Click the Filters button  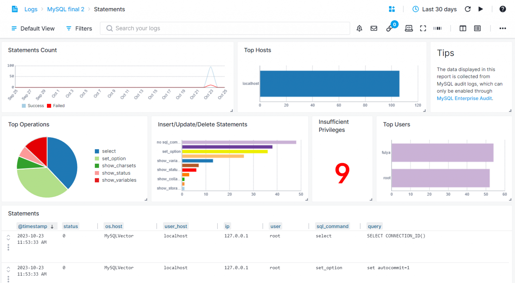point(79,29)
